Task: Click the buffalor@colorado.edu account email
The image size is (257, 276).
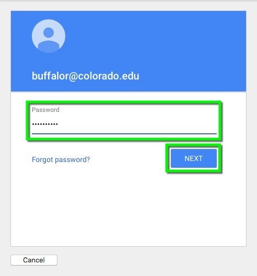Action: (86, 76)
